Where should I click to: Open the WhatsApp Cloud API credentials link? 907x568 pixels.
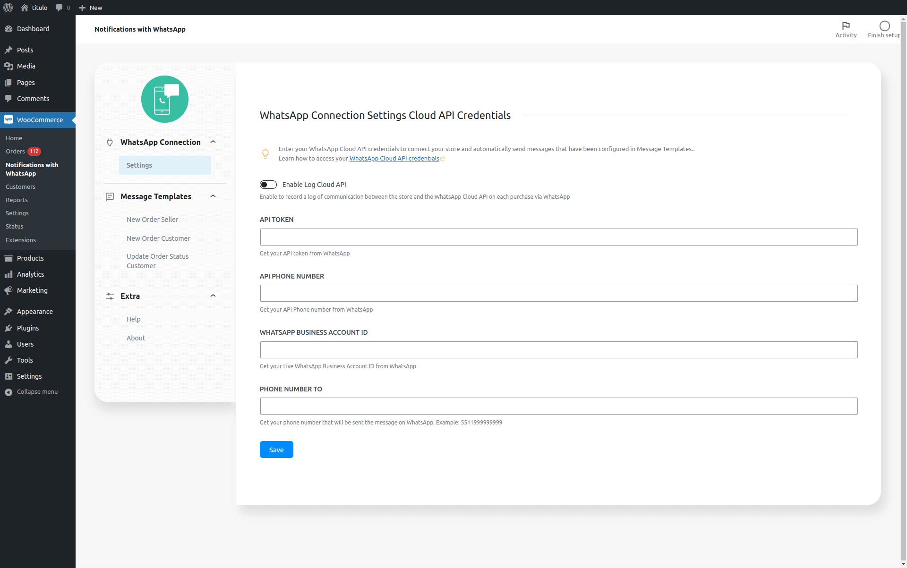pyautogui.click(x=394, y=158)
